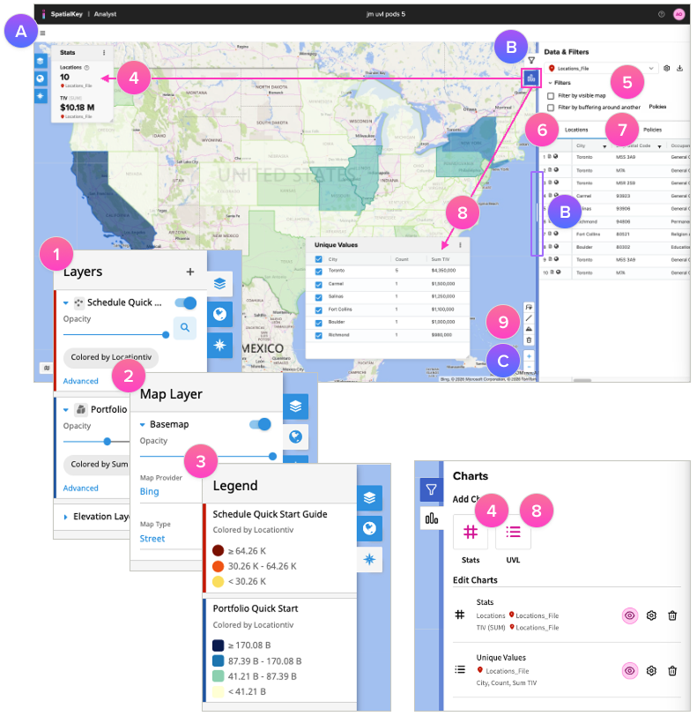Toggle the Basemap layer switch
The height and width of the screenshot is (716, 697).
(261, 424)
